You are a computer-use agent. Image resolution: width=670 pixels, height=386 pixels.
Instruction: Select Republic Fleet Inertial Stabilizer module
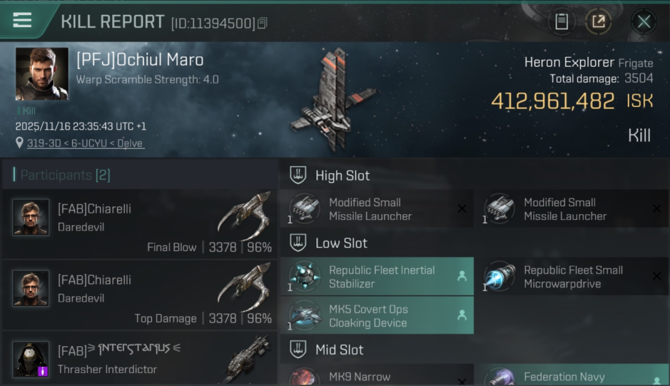click(x=377, y=276)
